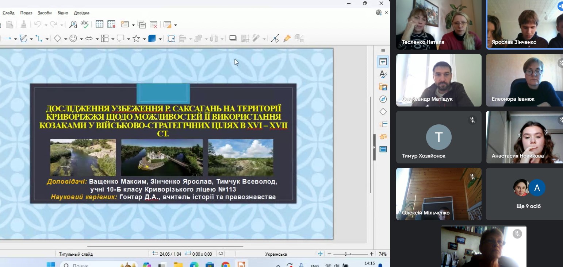Delete slide using the red X slide icon
The image size is (563, 267).
(x=154, y=24)
